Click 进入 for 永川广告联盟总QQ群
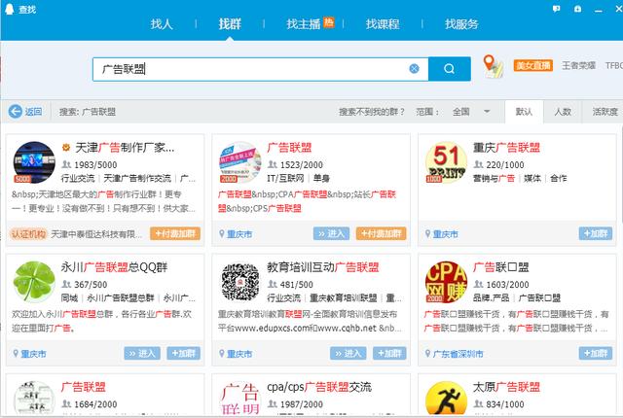The height and width of the screenshot is (418, 623). click(142, 354)
